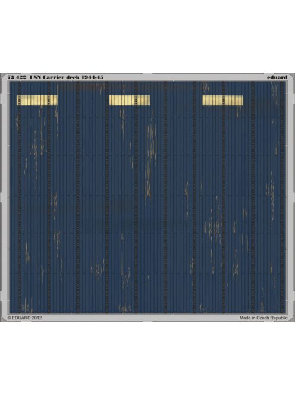Image resolution: width=295 pixels, height=395 pixels.
Task: Click the right brass tie-down plate
Action: coord(222,100)
